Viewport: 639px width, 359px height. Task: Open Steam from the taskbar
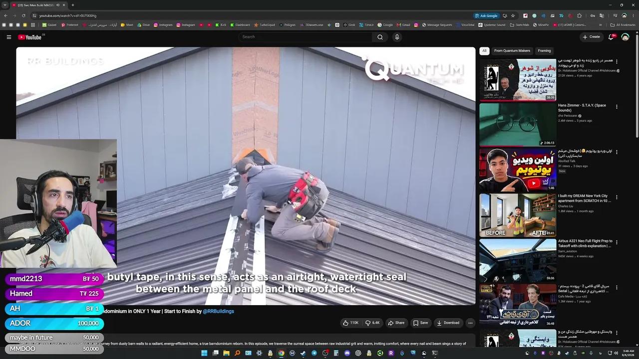click(x=303, y=353)
